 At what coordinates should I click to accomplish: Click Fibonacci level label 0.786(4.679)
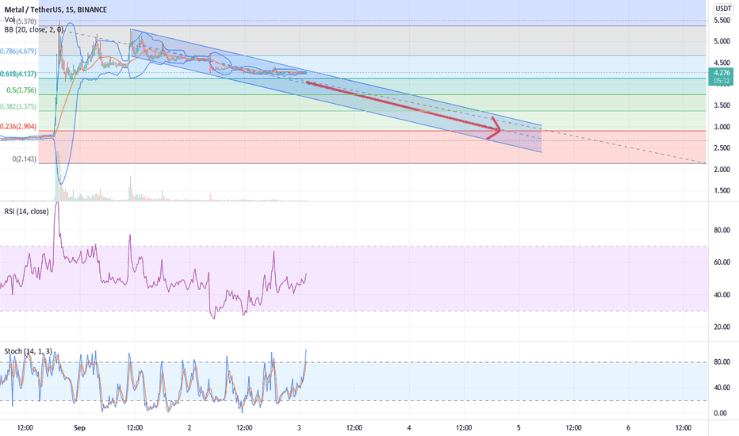(x=18, y=52)
